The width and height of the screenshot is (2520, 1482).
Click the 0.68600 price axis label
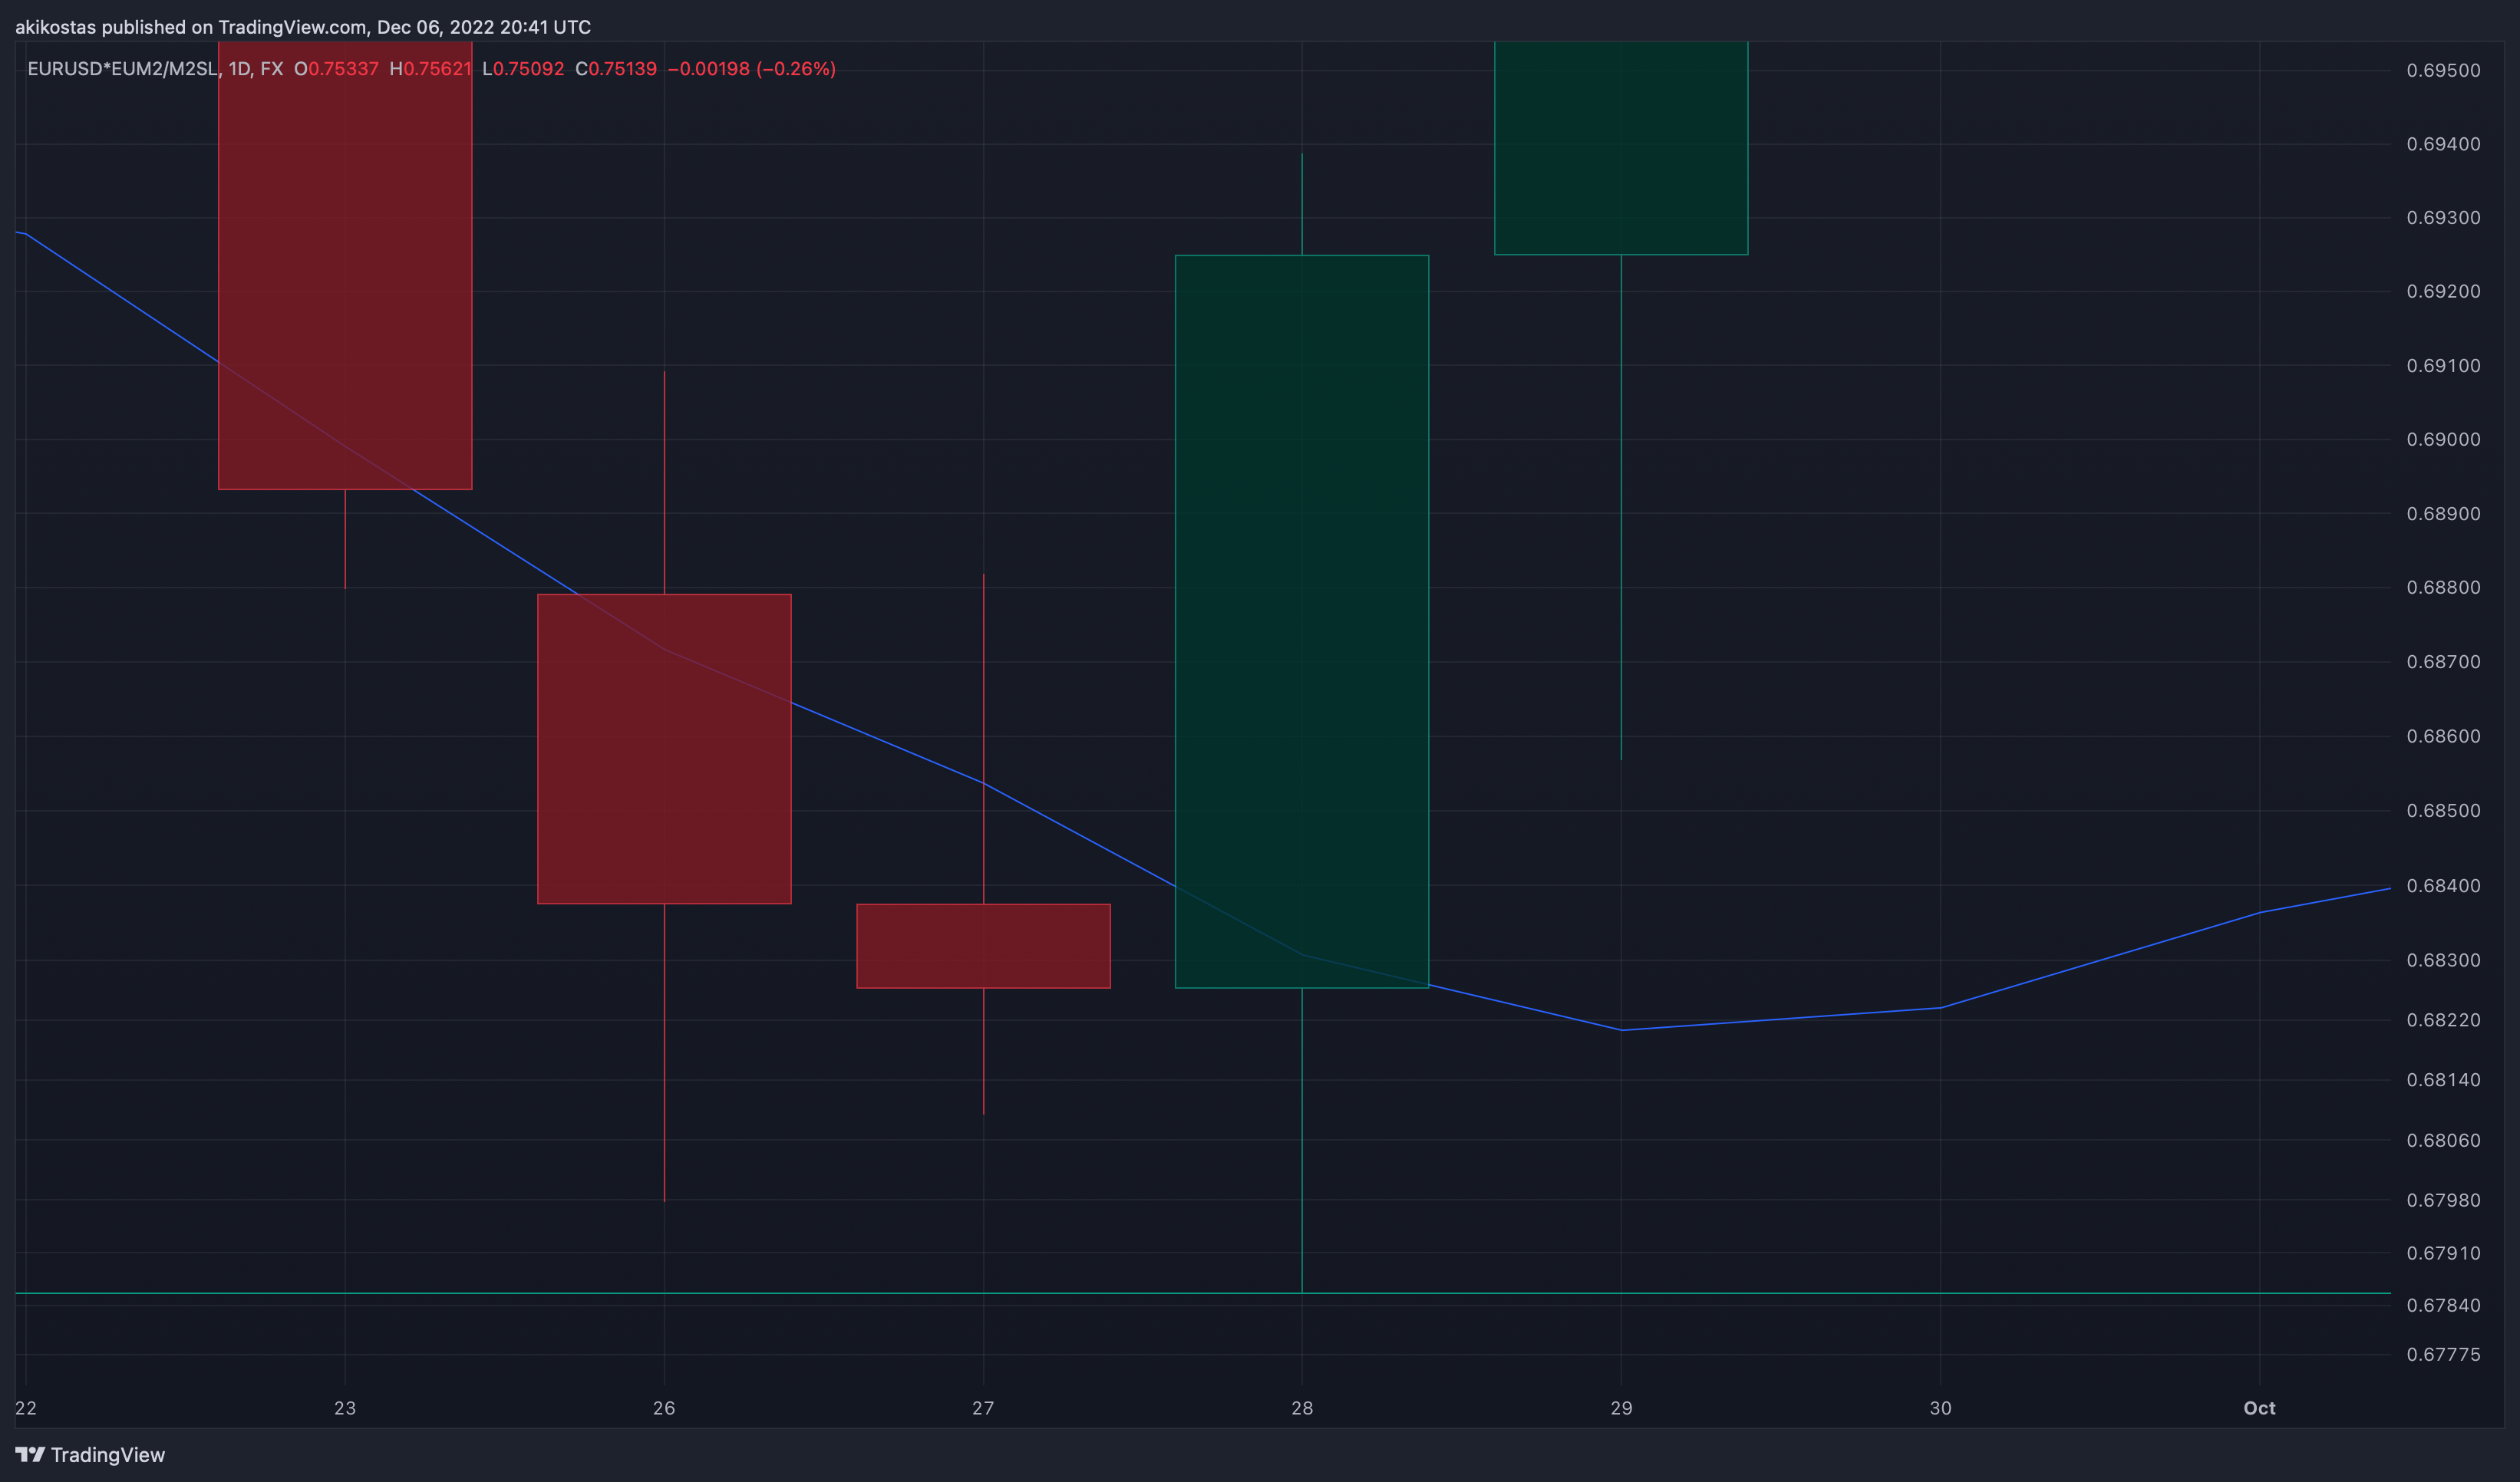(x=2443, y=736)
